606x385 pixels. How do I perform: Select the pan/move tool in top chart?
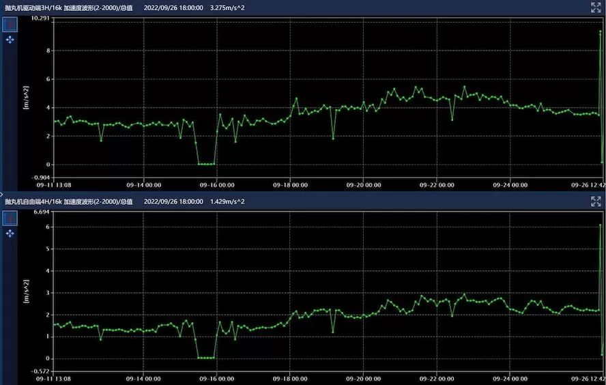(10, 40)
